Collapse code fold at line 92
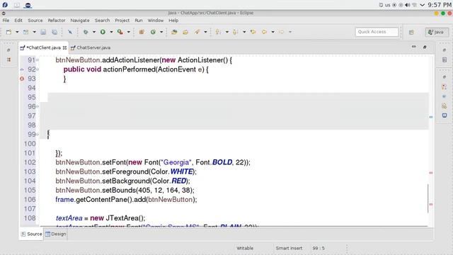 (x=38, y=69)
